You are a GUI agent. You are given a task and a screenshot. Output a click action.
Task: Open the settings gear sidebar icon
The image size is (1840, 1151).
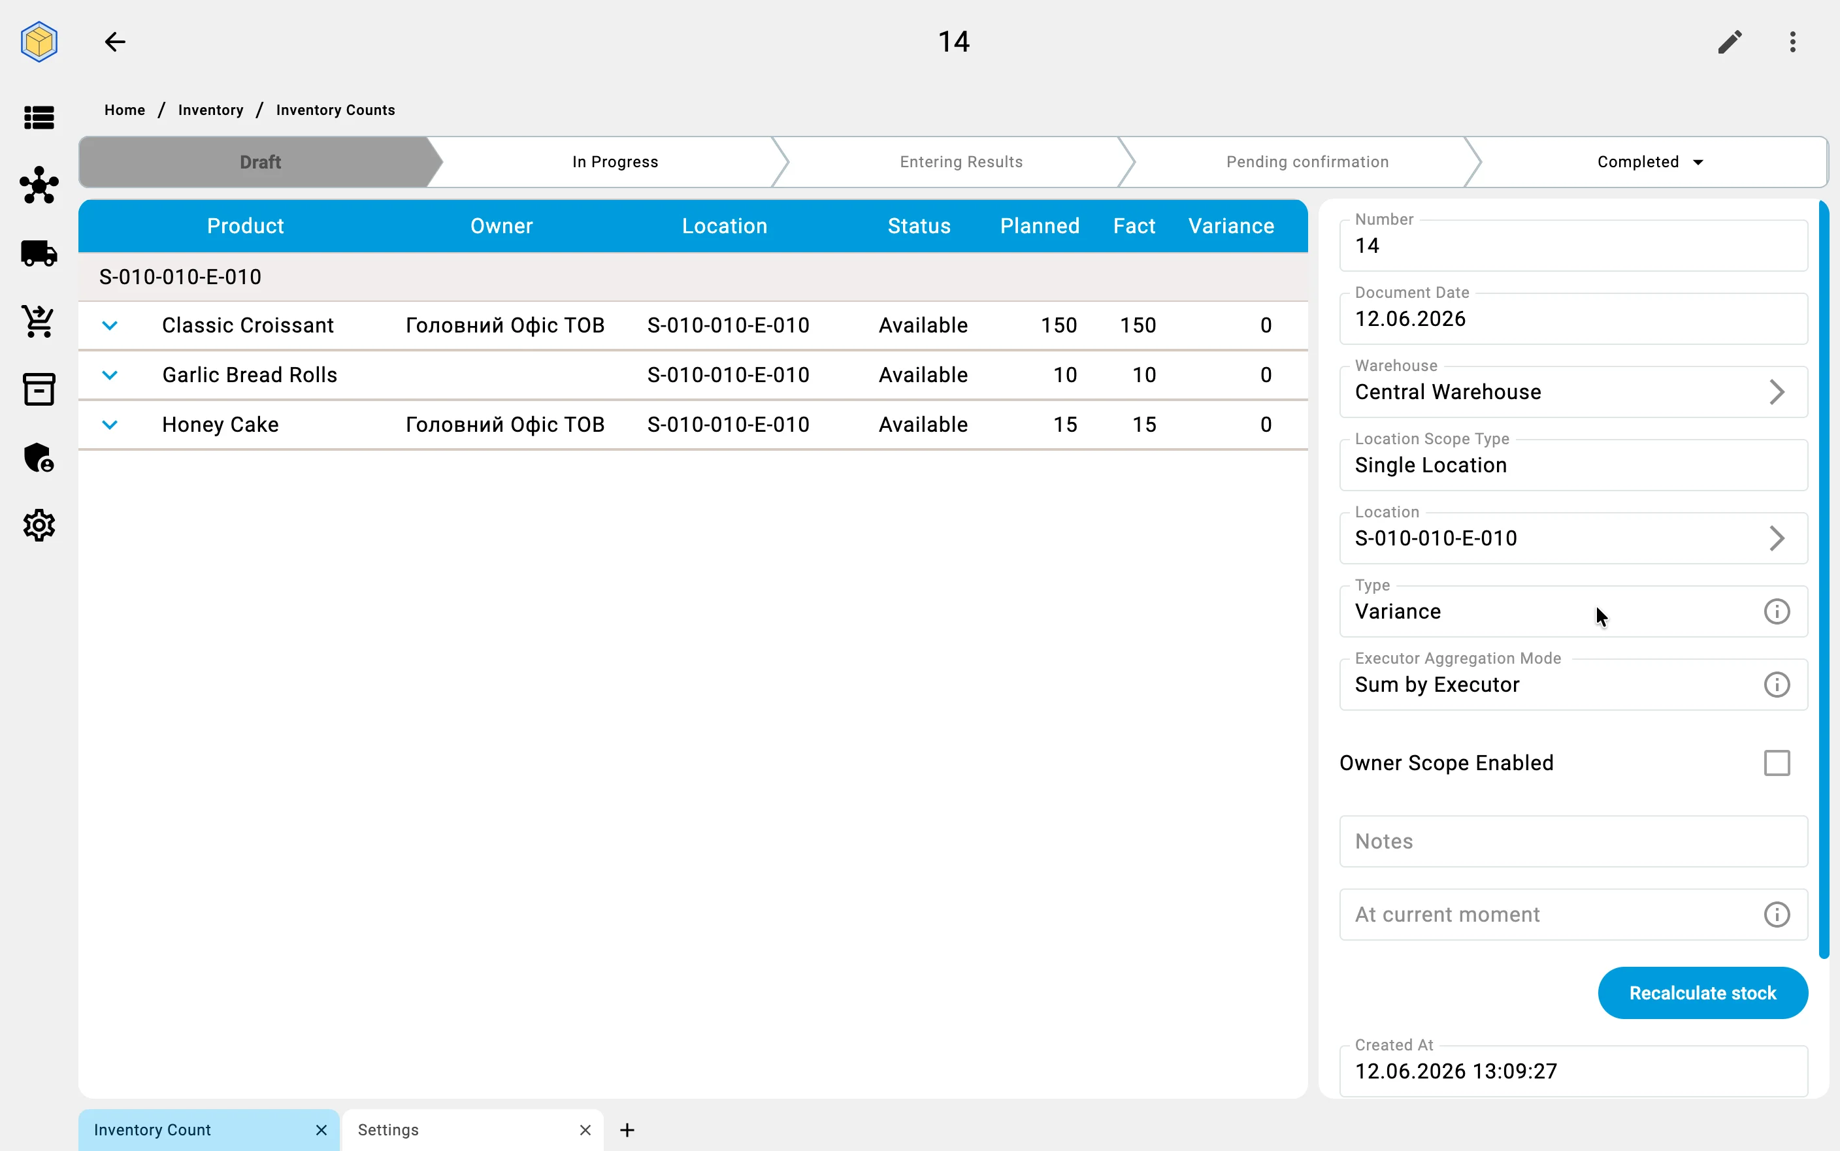click(x=39, y=525)
